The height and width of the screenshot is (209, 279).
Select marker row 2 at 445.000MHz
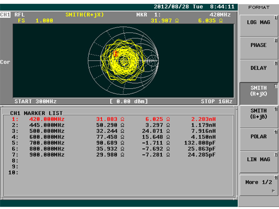point(113,125)
